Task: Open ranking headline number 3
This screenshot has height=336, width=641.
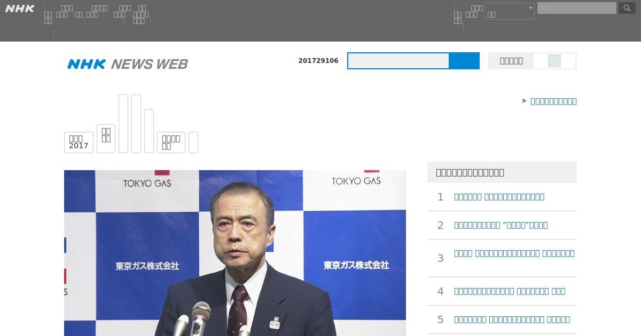Action: click(x=514, y=253)
